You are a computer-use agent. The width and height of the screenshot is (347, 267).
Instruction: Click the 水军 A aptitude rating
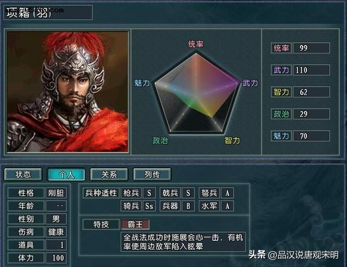point(227,206)
